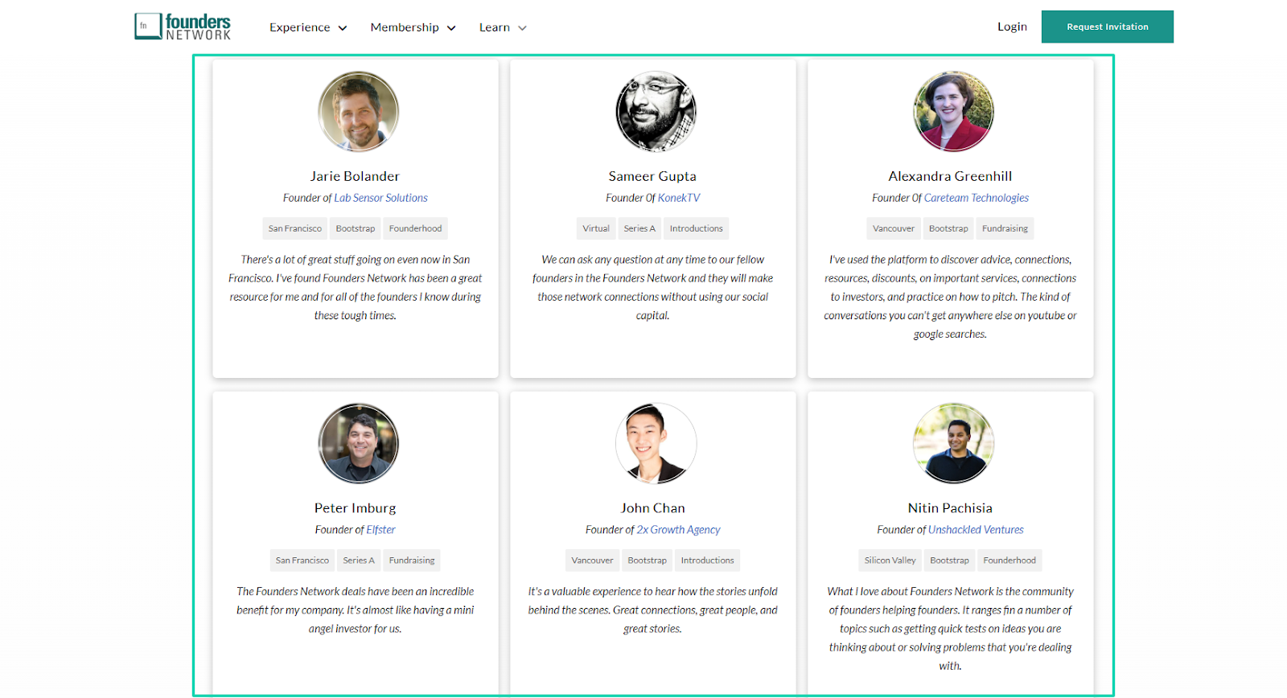1287x698 pixels.
Task: Open the Elfster company link
Action: coord(380,530)
